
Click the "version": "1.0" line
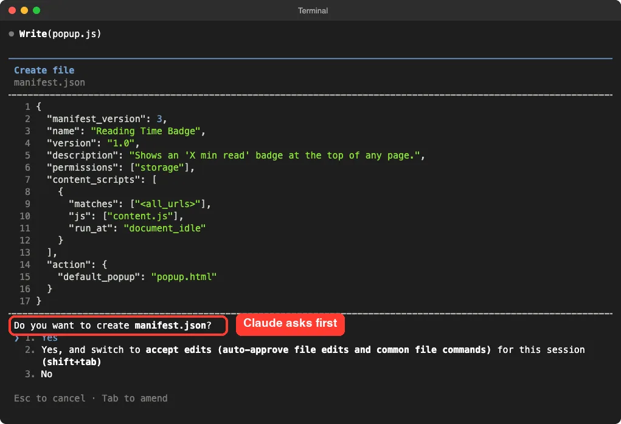click(x=93, y=143)
